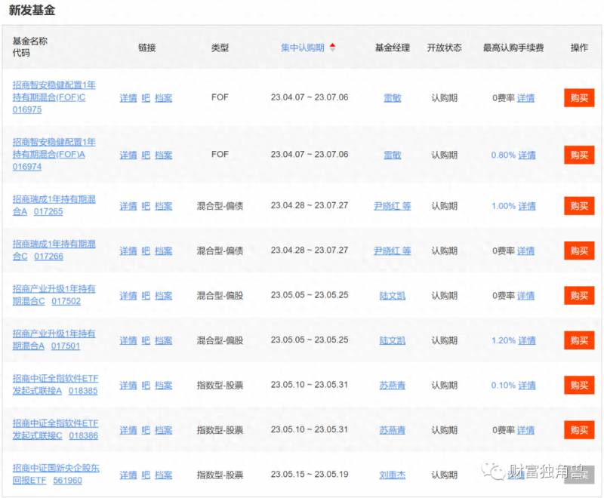Open 档案 link for fund 561960
Viewport: 604px width, 498px height.
[x=163, y=475]
